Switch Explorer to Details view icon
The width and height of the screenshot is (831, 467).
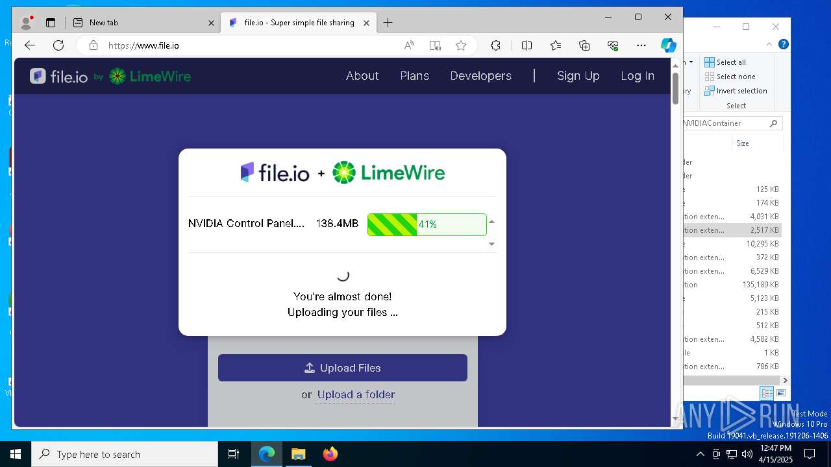[767, 393]
